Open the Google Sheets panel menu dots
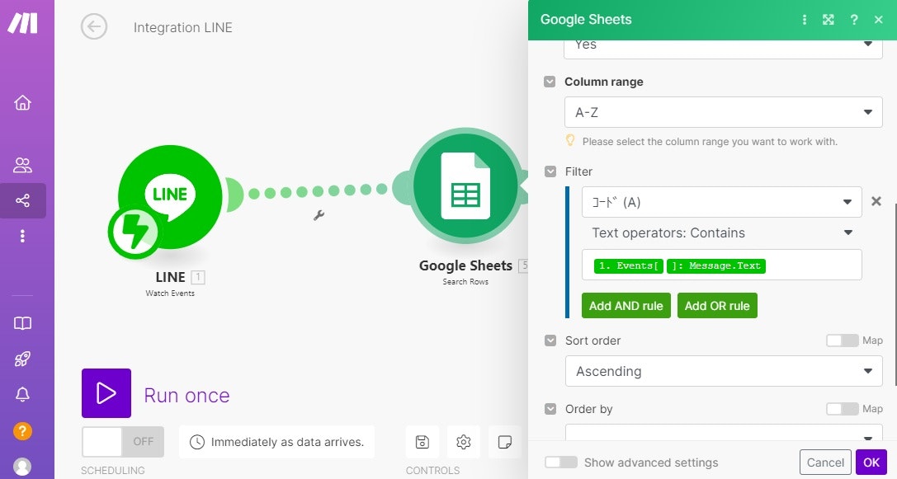897x479 pixels. [805, 20]
